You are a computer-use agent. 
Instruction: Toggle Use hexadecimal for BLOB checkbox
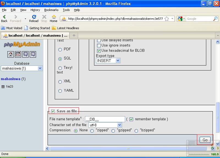pos(99,51)
